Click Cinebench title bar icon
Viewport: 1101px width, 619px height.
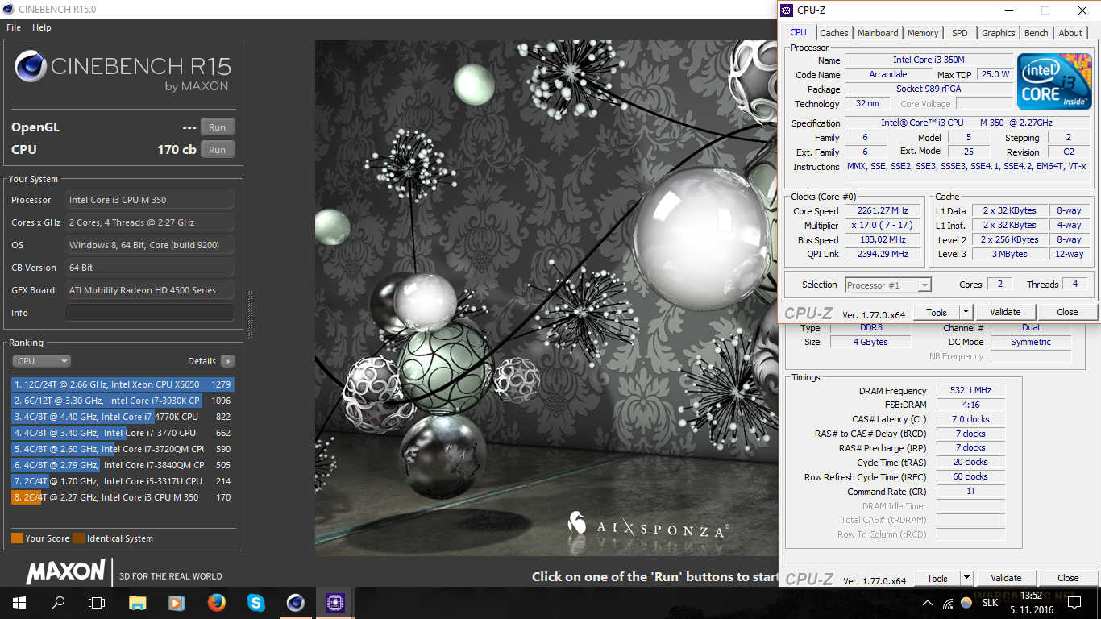9,9
